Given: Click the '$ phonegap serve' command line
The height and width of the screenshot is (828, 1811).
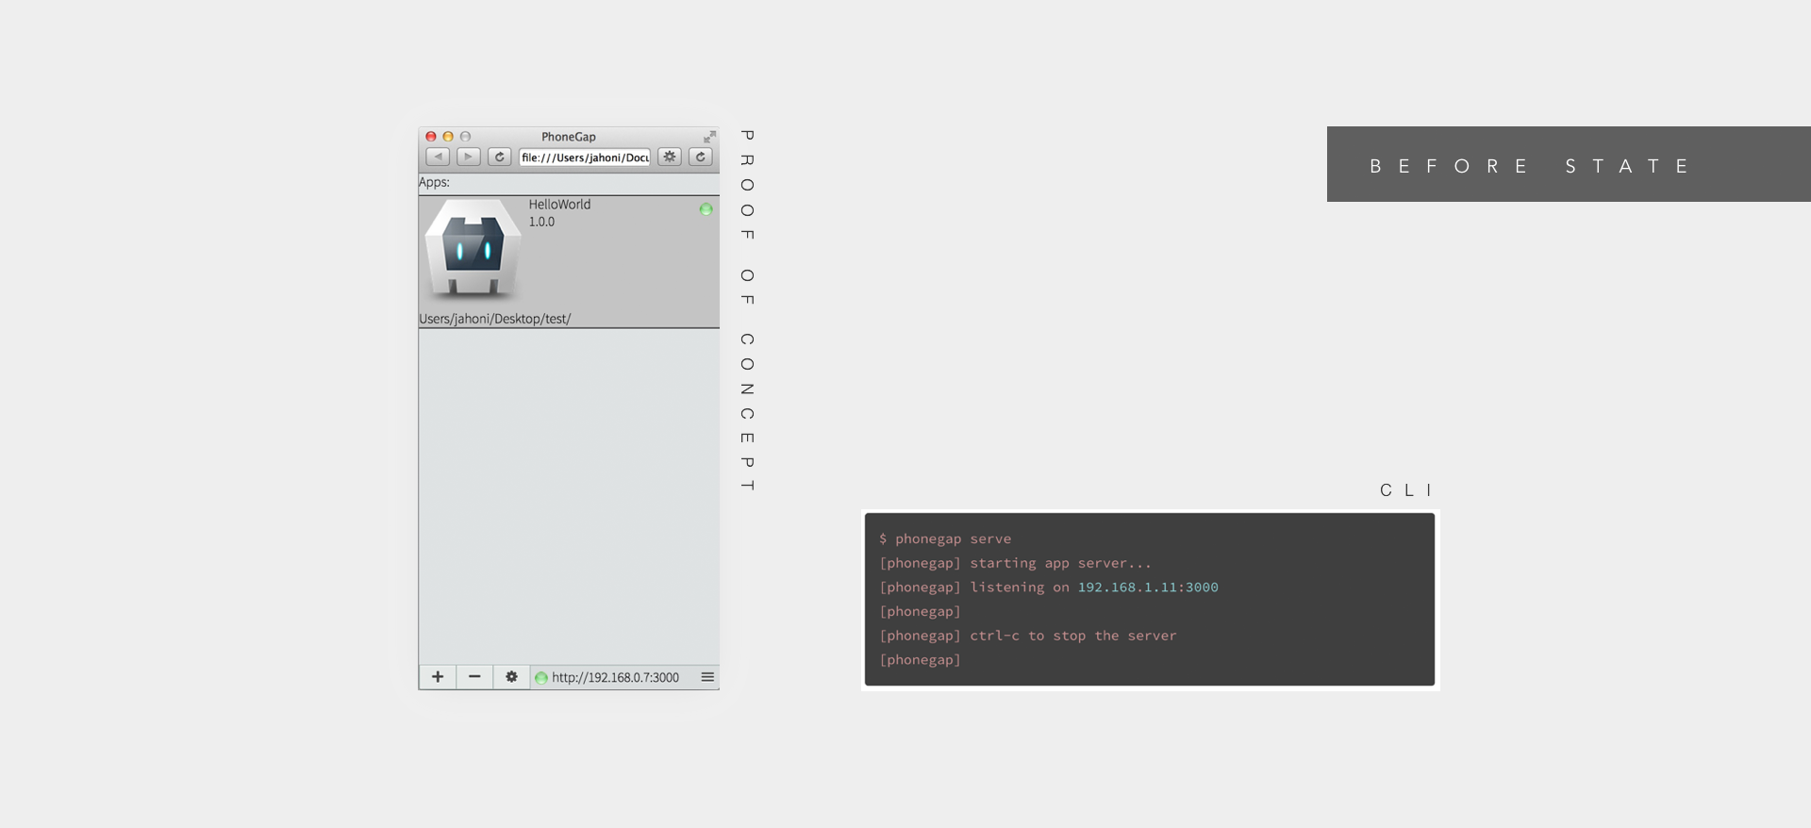Looking at the screenshot, I should pos(945,538).
